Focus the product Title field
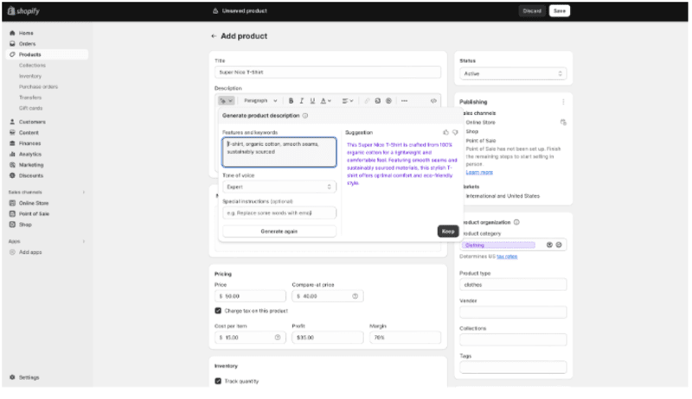Screen dimensions: 692x399 (328, 73)
